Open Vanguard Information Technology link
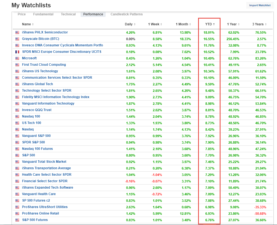The width and height of the screenshot is (277, 225). [48, 103]
